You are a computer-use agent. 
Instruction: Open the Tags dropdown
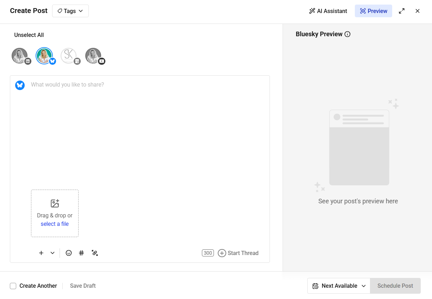(x=70, y=11)
